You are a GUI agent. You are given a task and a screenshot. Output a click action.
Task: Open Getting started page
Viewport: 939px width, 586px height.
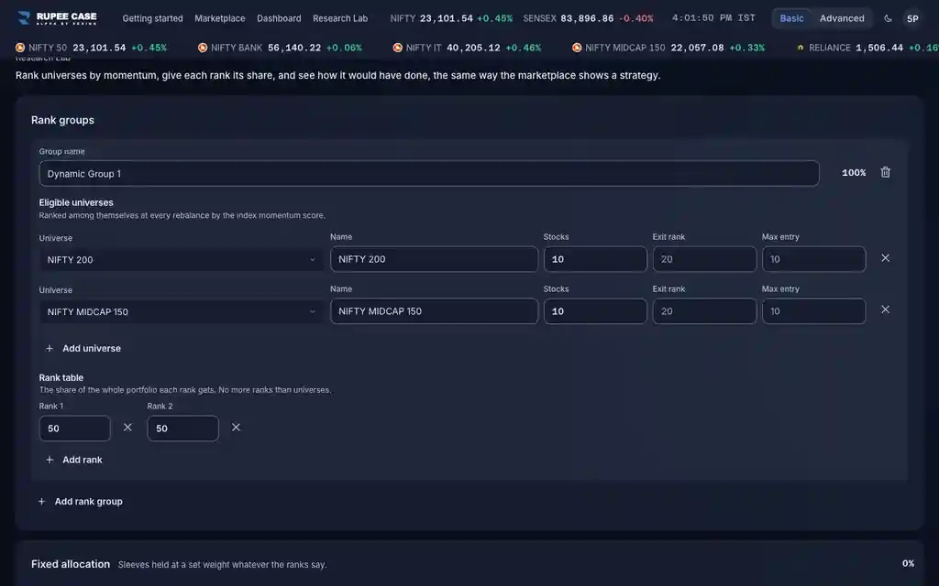coord(153,18)
